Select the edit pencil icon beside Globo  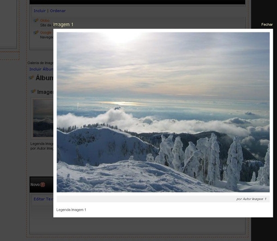(36, 20)
